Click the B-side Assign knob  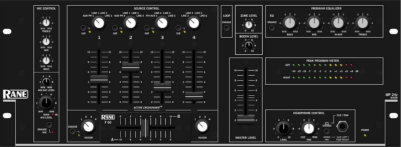pos(202,126)
